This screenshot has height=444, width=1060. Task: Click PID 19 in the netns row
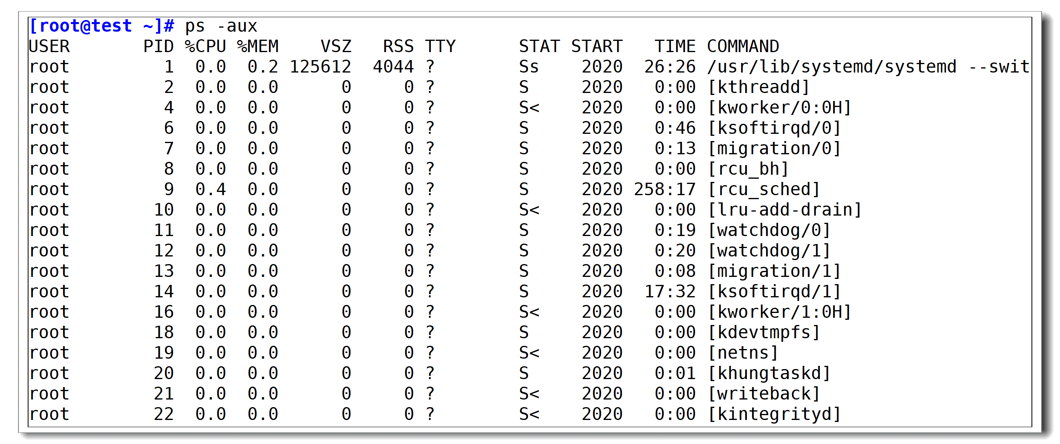point(164,353)
